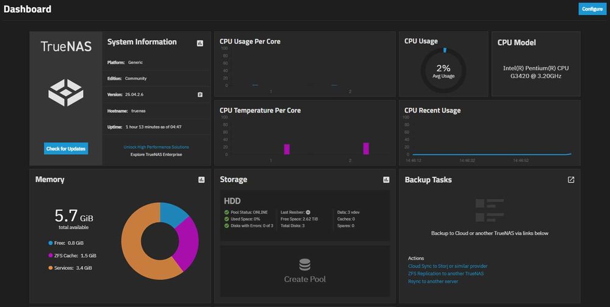
Task: Click Used Space green check icon
Action: point(226,219)
